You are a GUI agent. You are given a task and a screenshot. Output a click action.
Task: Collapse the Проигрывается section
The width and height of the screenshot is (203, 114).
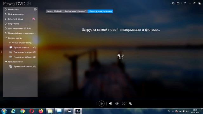[6, 62]
